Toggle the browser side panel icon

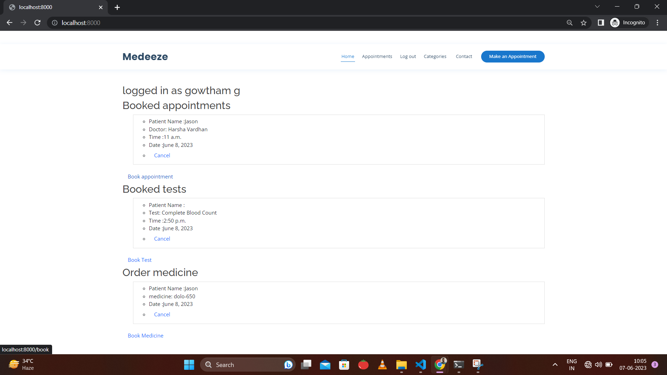coord(601,23)
